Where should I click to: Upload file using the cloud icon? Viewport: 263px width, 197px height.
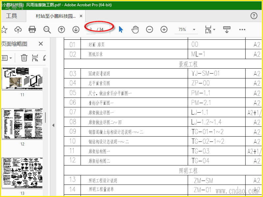click(18, 30)
